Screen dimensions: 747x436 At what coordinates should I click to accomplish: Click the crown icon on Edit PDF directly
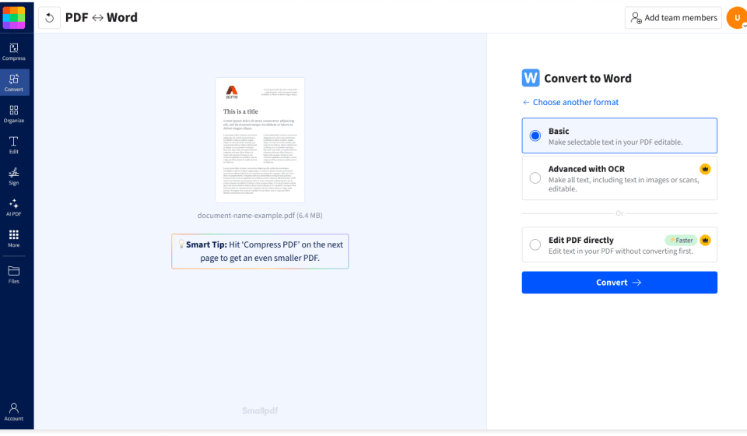(705, 240)
